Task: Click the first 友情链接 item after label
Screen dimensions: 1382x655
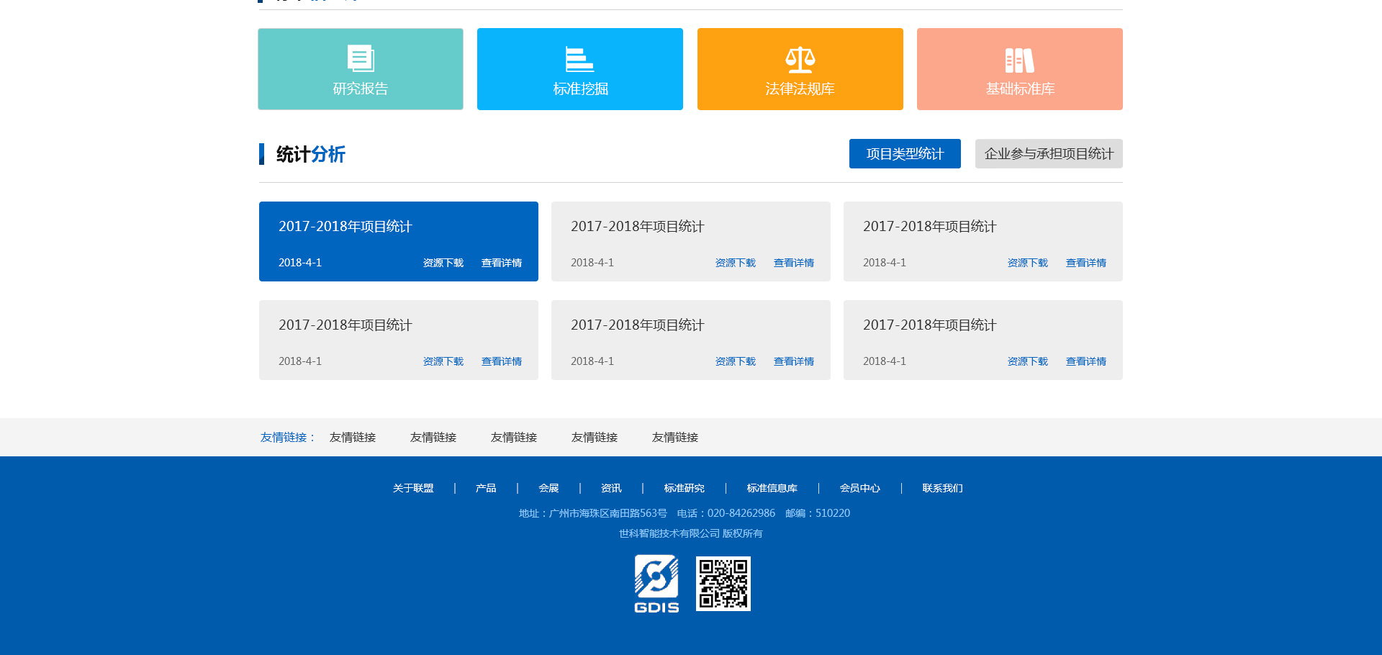Action: point(353,438)
